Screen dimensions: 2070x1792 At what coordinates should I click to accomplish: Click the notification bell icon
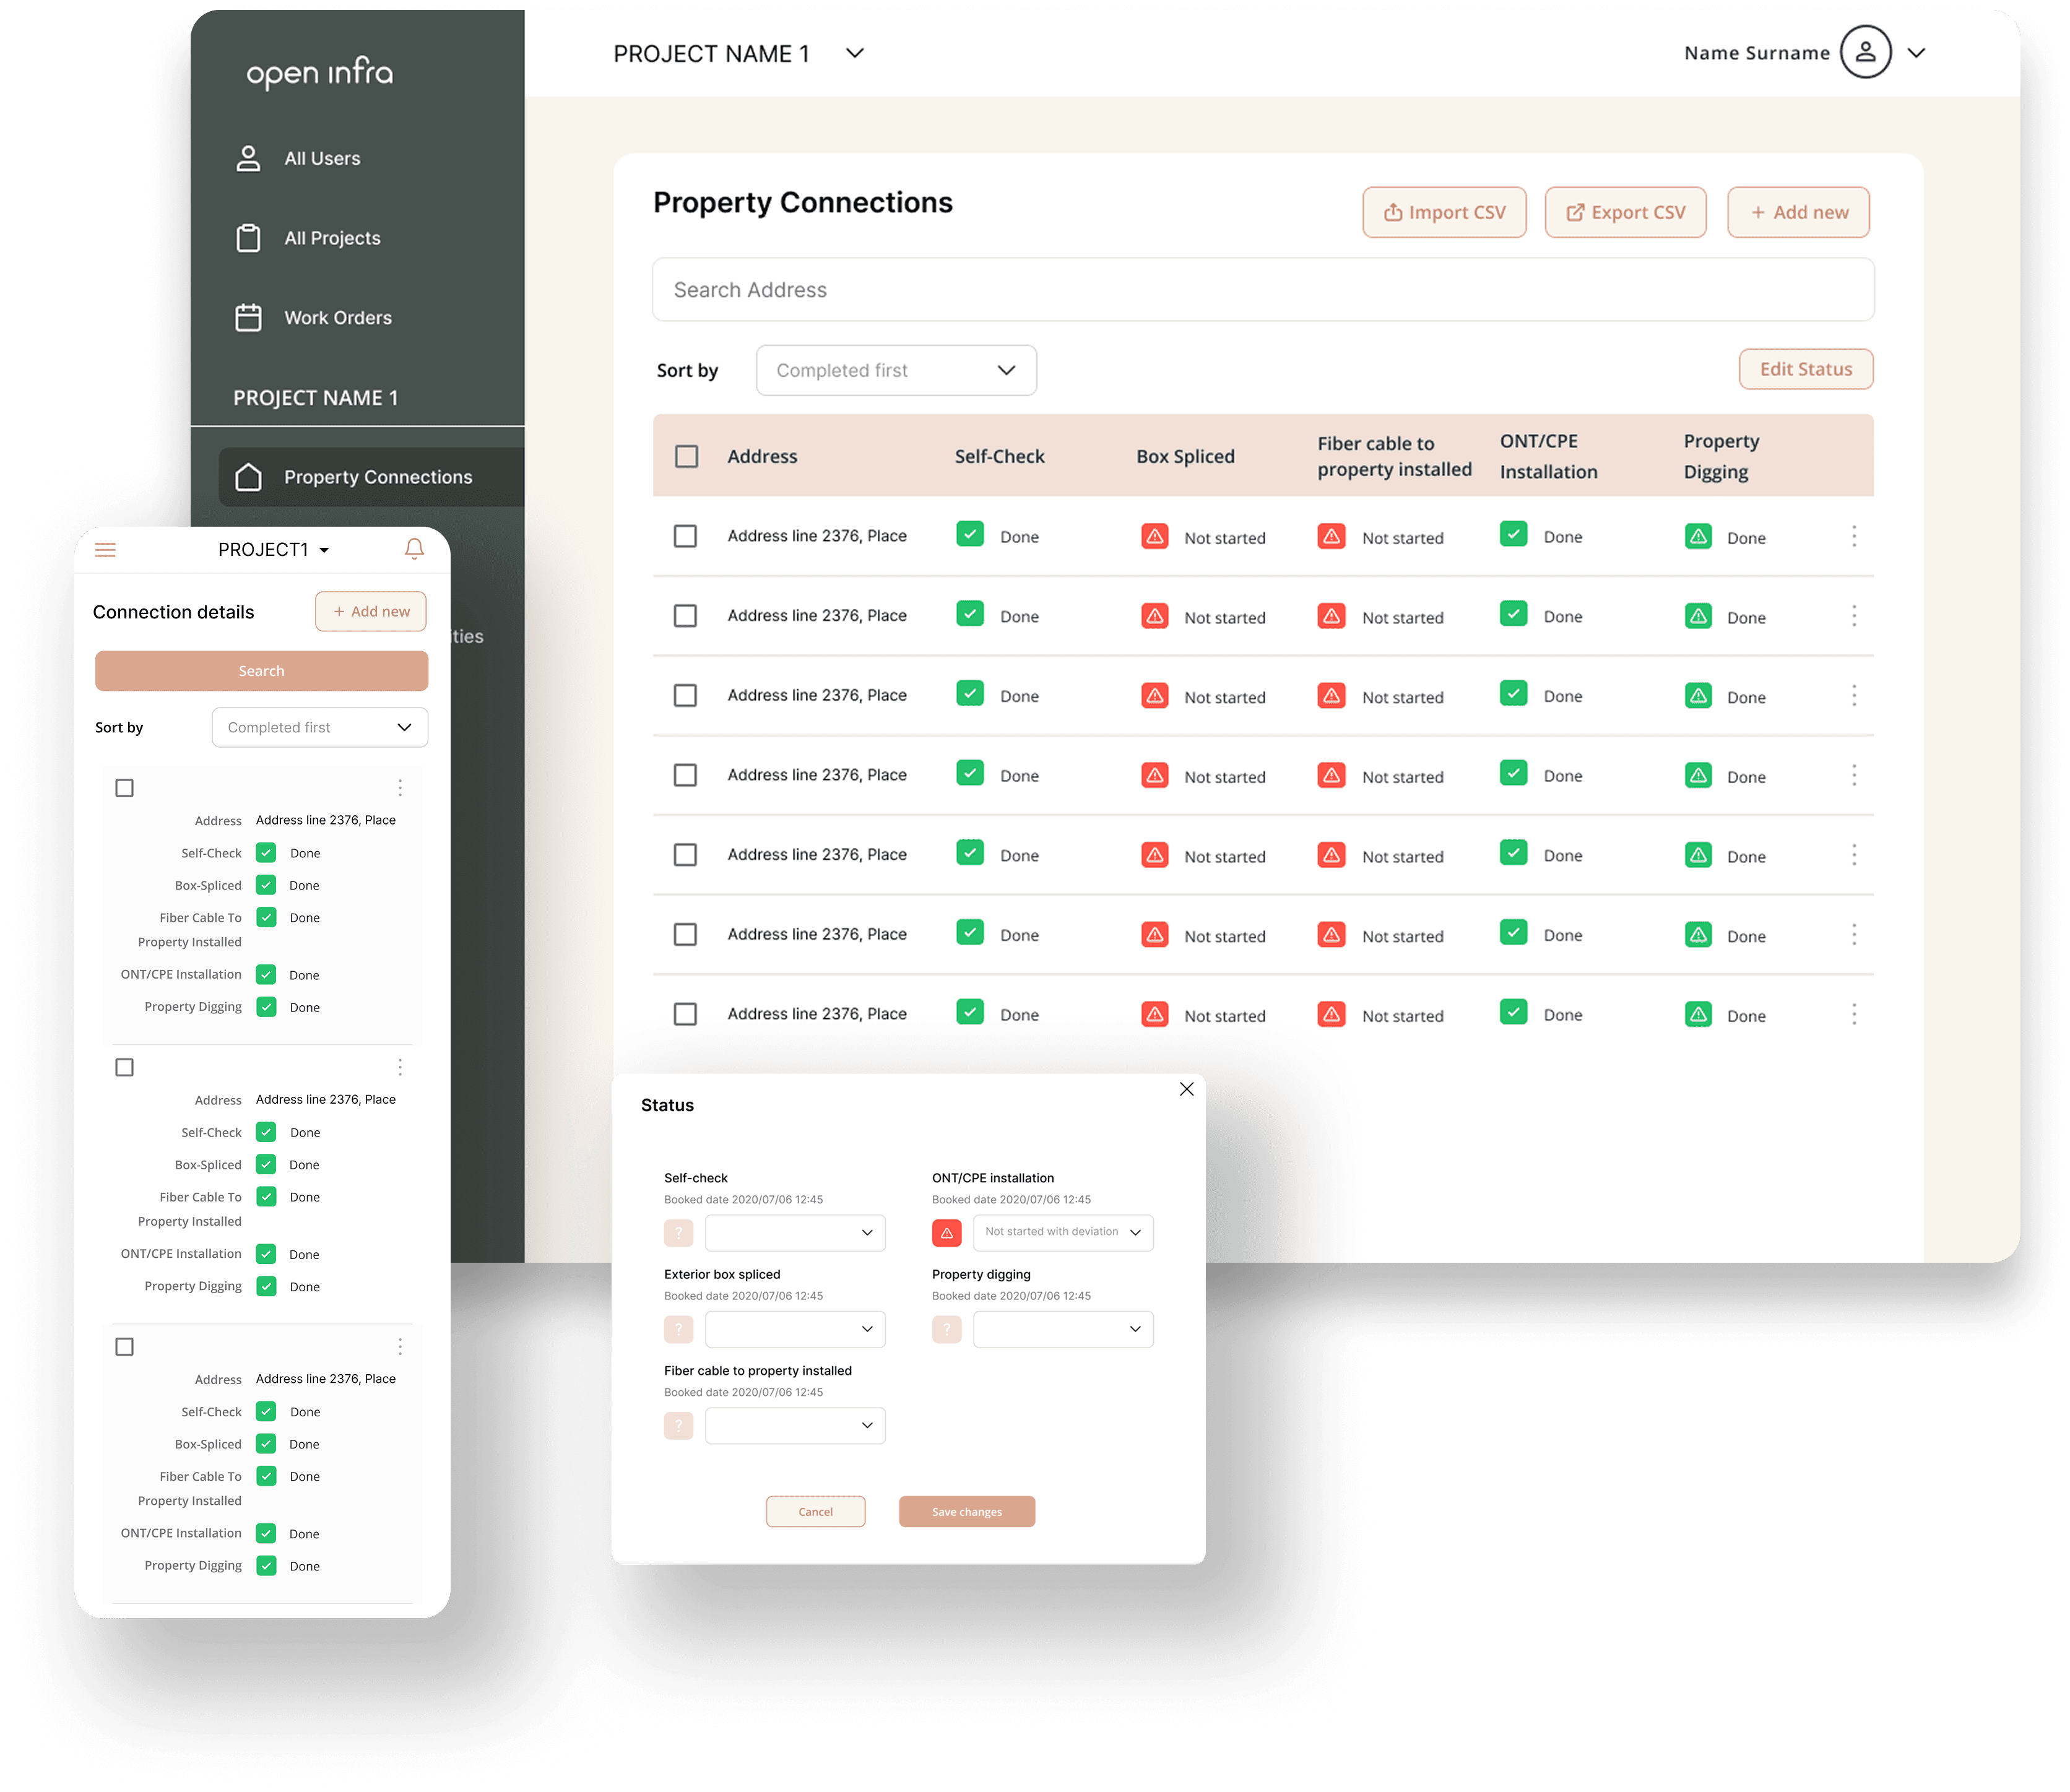(414, 549)
